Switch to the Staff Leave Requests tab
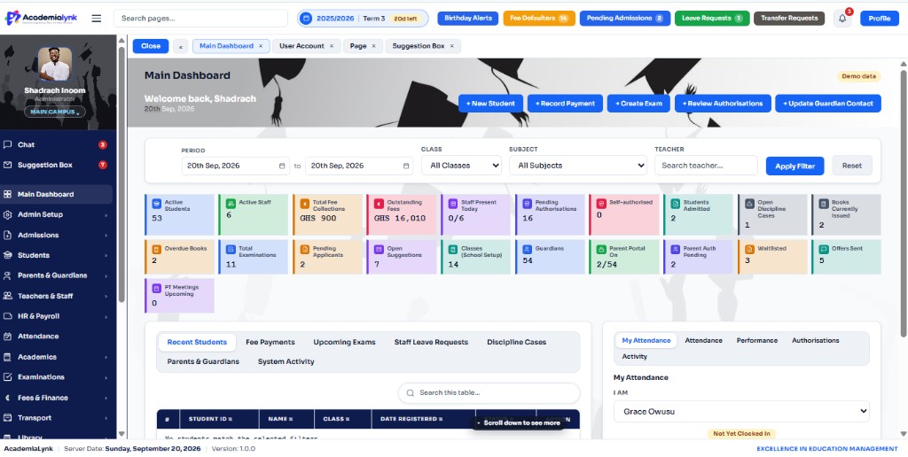The width and height of the screenshot is (908, 457). point(431,342)
